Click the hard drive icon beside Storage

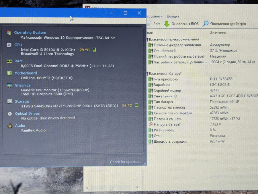point(10,101)
